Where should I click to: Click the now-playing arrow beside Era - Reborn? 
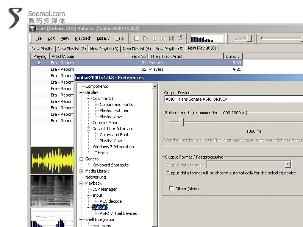click(x=40, y=62)
